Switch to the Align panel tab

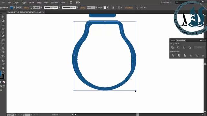click(173, 40)
